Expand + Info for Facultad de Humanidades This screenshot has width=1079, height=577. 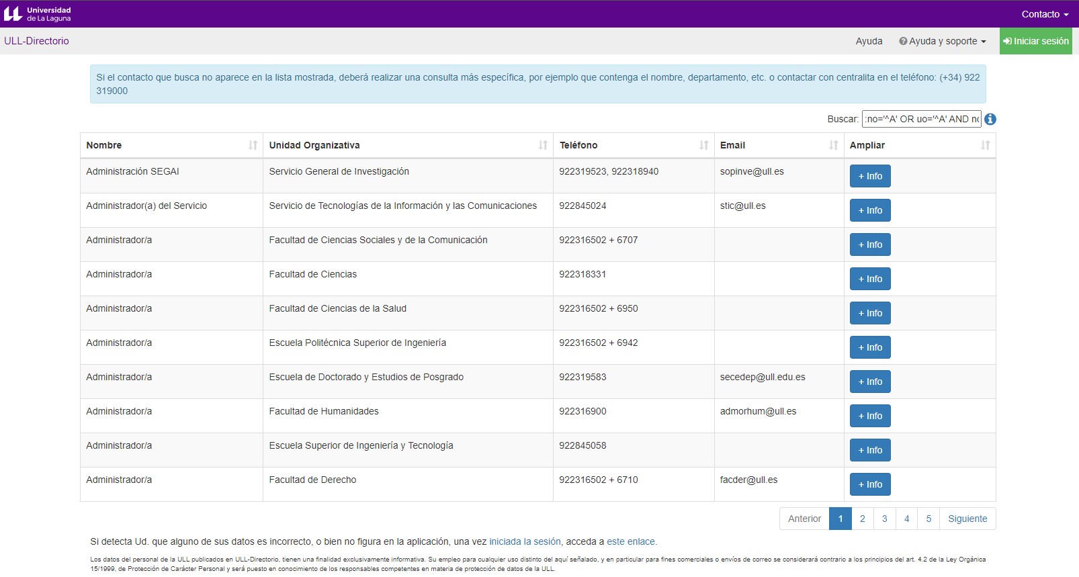coord(870,416)
